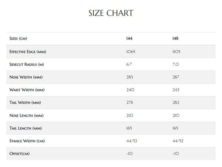
Task: Click the 148 size column header
Action: coord(175,39)
